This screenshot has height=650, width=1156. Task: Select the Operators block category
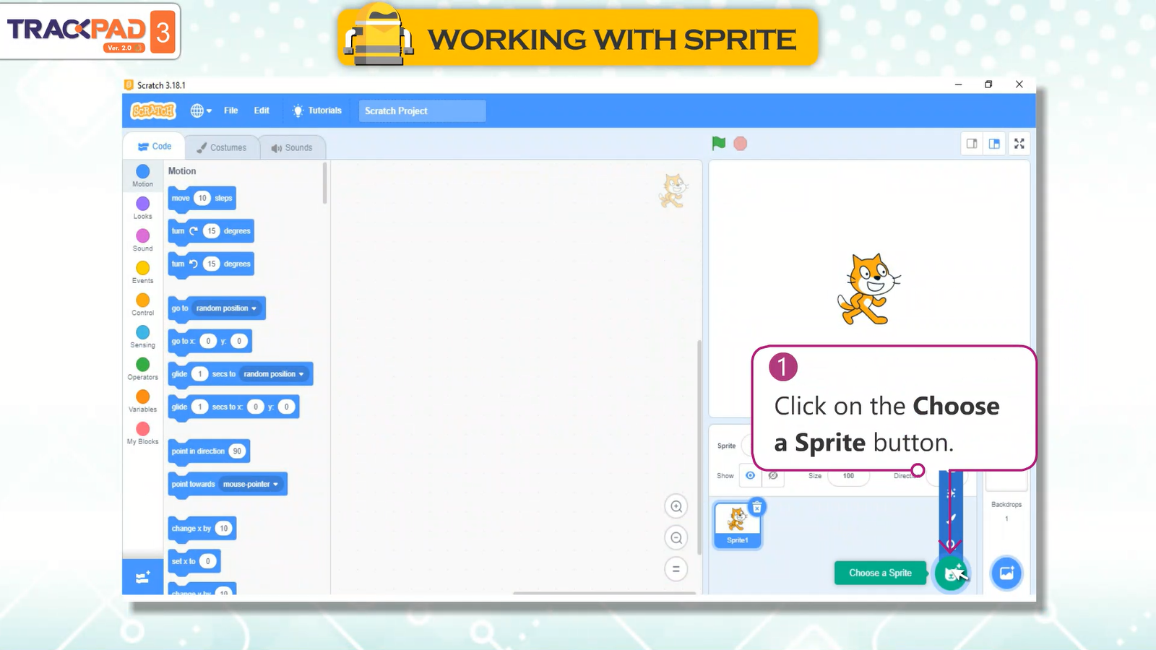coord(143,368)
